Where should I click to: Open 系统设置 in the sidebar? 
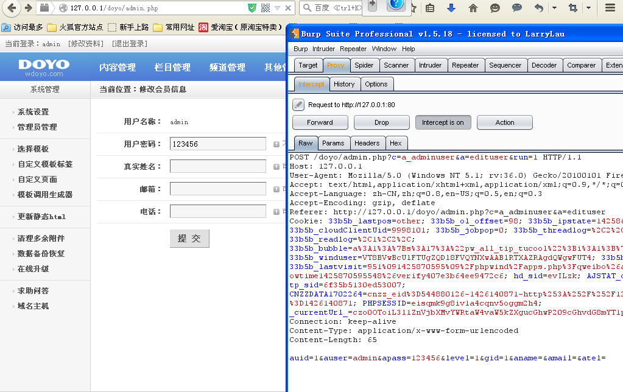[33, 112]
